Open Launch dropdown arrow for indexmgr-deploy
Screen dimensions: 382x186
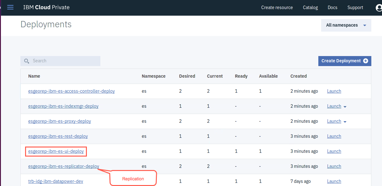coord(345,107)
